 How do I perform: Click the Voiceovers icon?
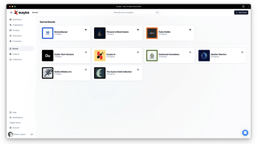click(11, 41)
